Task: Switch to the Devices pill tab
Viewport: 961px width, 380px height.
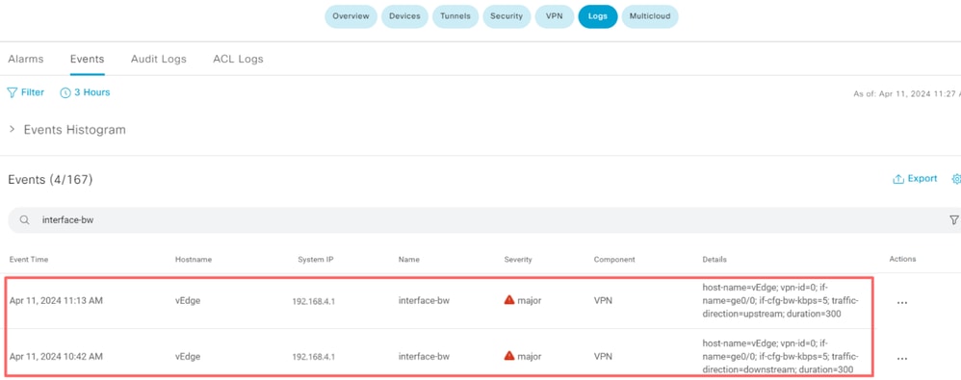Action: click(404, 16)
